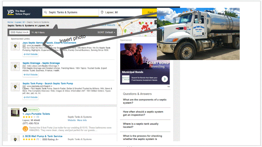Open the Home breadcrumb link
The image size is (262, 147).
coord(10,22)
